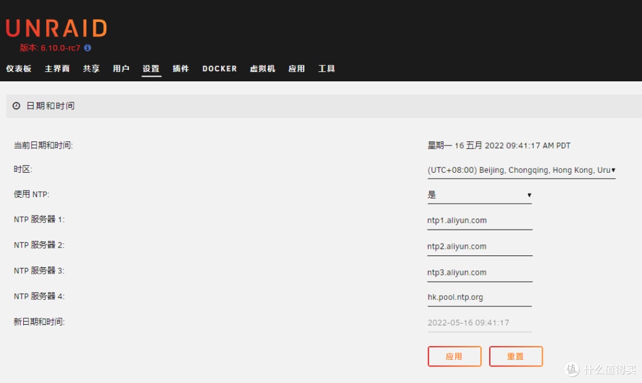Navigate to 共享 settings
642x383 pixels.
(x=91, y=68)
